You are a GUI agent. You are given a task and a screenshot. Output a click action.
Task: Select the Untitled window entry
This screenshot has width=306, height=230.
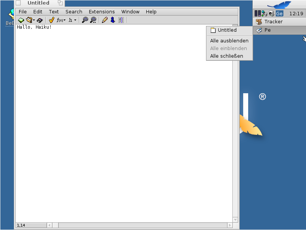(227, 30)
